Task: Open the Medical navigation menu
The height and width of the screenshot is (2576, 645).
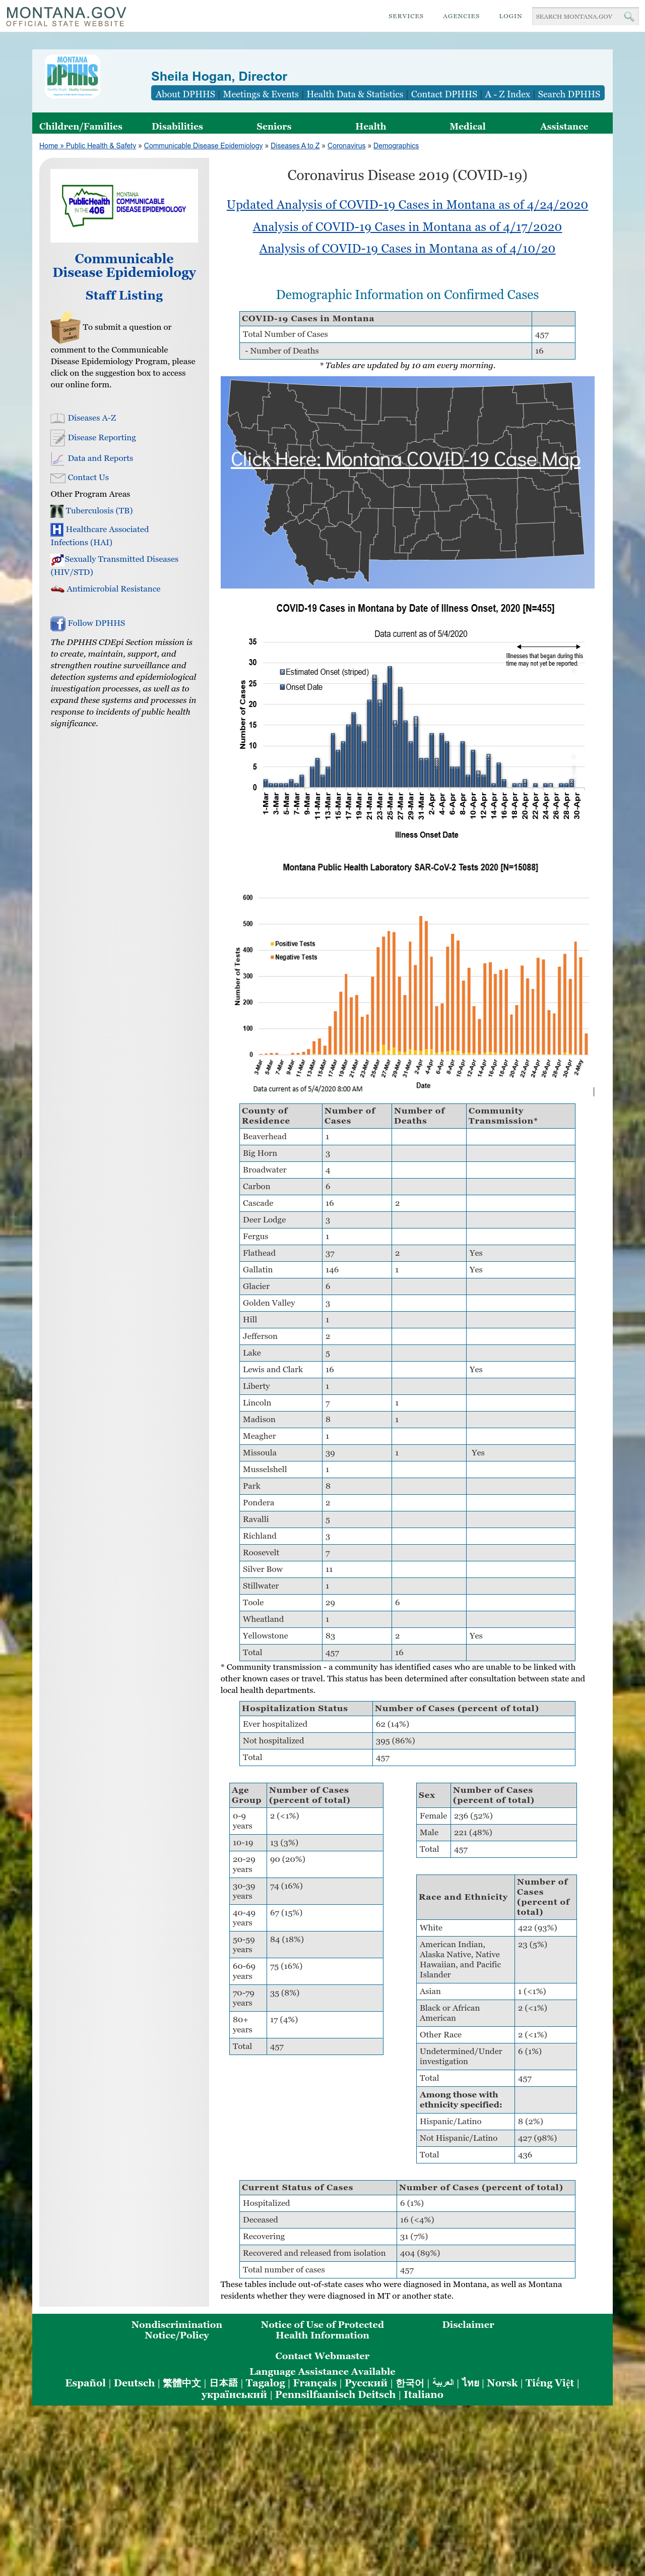Action: point(467,126)
